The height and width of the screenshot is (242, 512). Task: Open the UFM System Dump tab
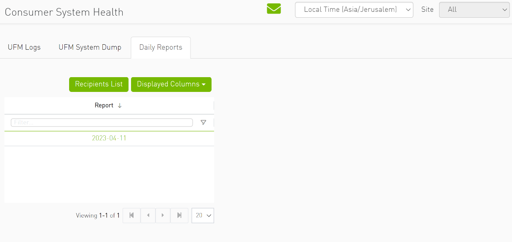pos(90,47)
